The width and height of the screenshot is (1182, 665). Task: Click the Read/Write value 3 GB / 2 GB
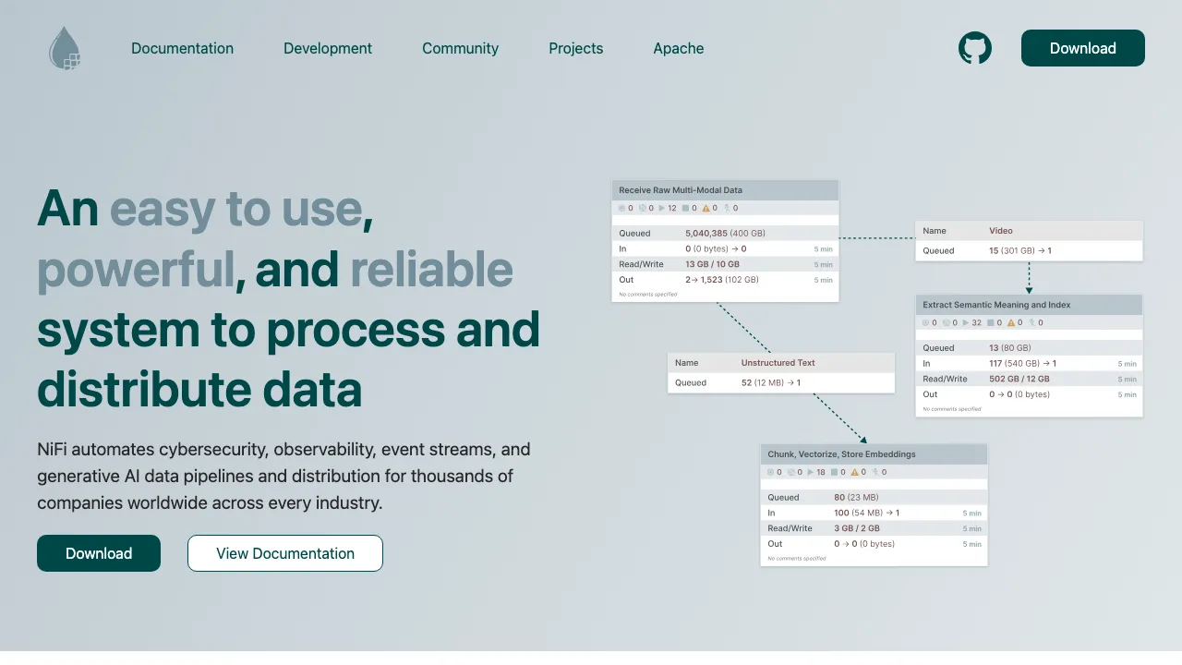[x=857, y=528]
